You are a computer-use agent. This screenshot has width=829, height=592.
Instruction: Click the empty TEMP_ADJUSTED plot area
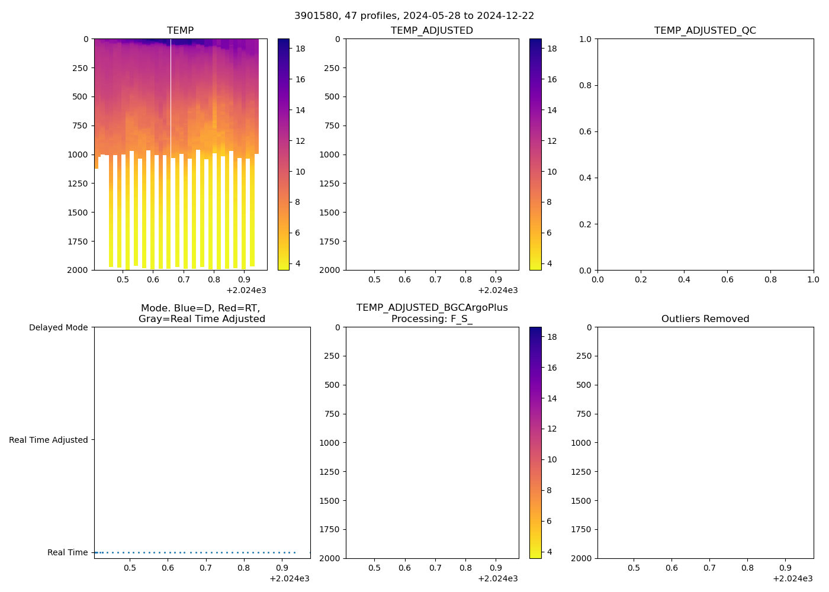[x=432, y=154]
